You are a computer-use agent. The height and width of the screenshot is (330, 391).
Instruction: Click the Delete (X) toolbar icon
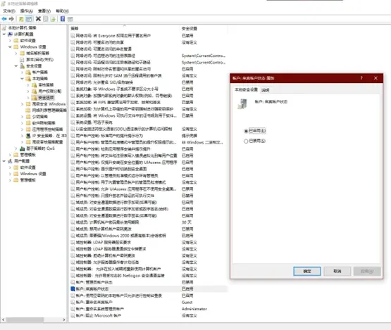(x=38, y=19)
